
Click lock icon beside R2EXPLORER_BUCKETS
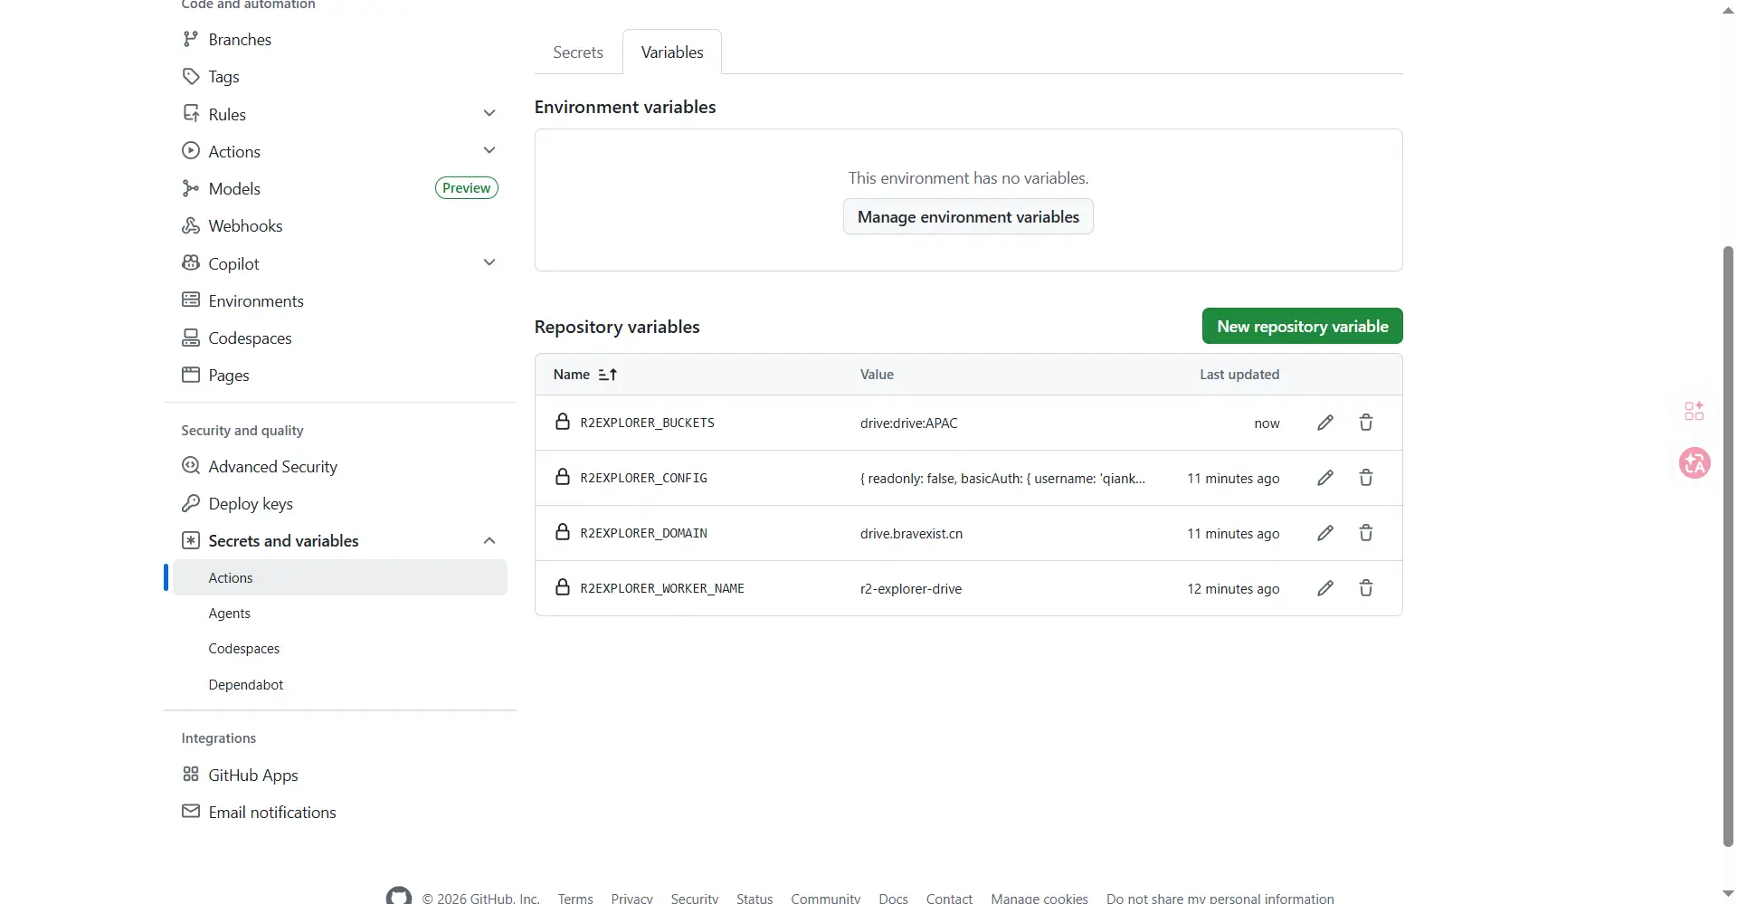coord(563,422)
